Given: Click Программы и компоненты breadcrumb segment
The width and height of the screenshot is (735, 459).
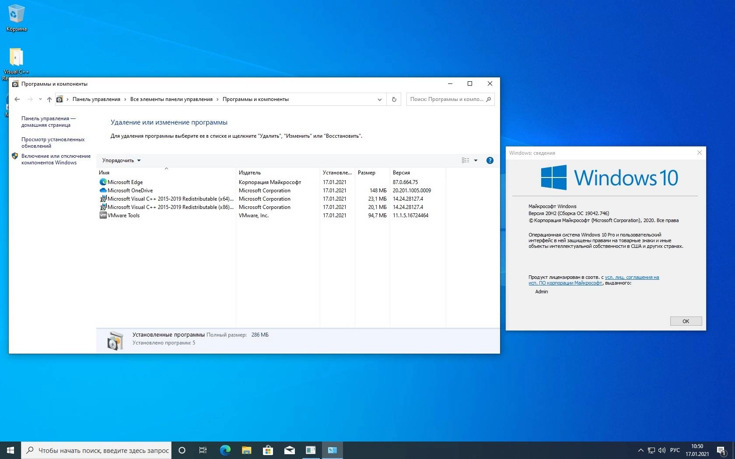Looking at the screenshot, I should pyautogui.click(x=255, y=99).
